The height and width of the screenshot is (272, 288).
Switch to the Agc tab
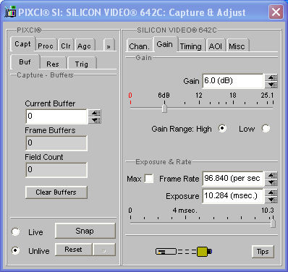coord(84,46)
